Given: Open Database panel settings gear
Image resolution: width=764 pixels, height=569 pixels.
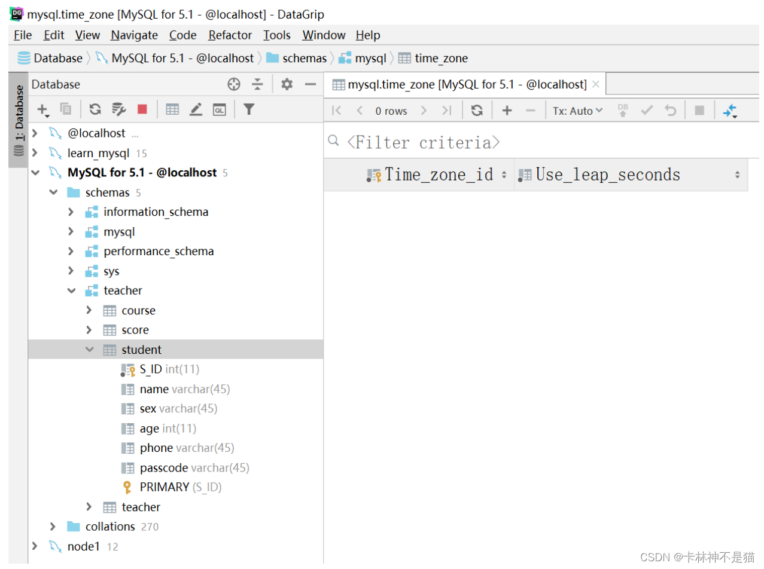Looking at the screenshot, I should pyautogui.click(x=287, y=84).
